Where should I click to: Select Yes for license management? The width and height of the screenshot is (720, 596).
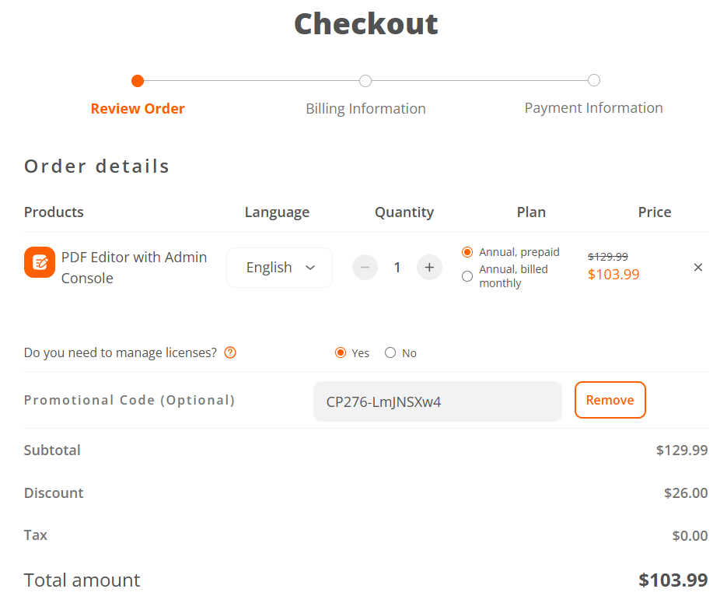[340, 352]
